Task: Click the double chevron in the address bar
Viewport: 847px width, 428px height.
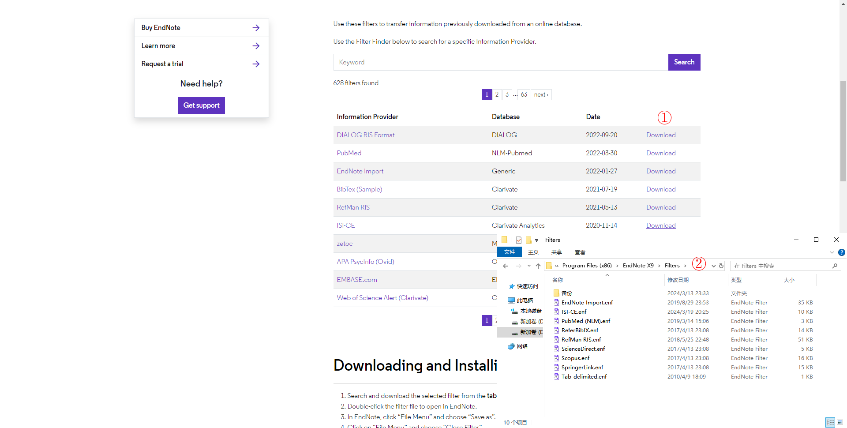Action: point(557,266)
